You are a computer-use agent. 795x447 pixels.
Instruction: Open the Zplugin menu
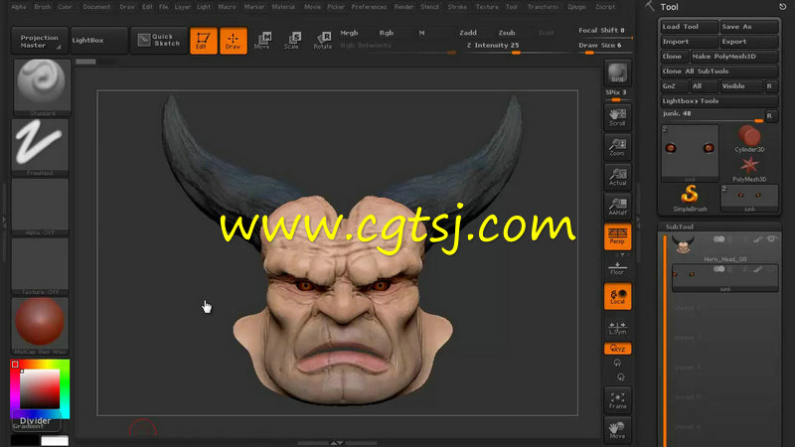[x=576, y=7]
